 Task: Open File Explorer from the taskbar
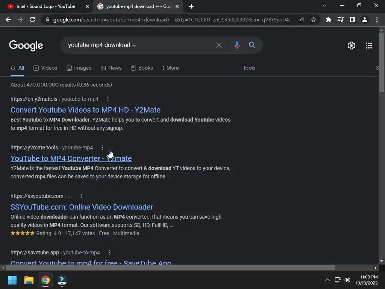pyautogui.click(x=29, y=280)
